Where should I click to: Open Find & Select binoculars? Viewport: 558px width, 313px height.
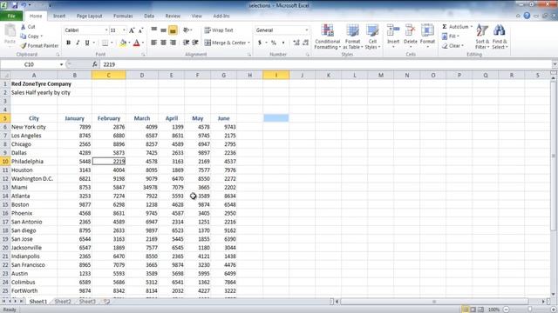click(500, 37)
